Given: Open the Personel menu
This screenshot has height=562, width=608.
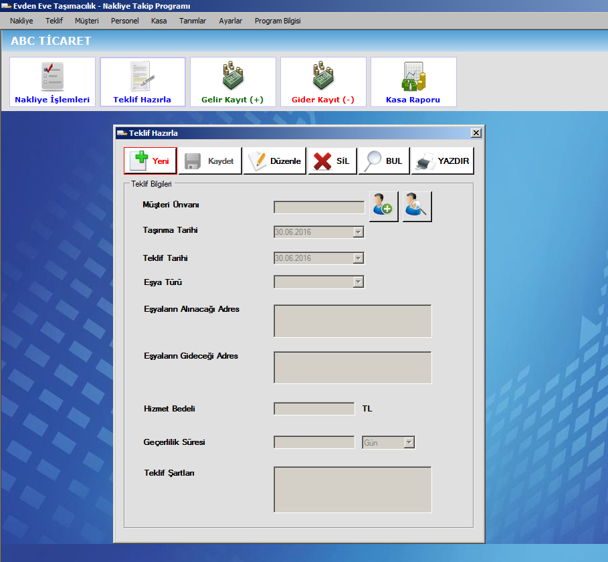Looking at the screenshot, I should pos(125,21).
